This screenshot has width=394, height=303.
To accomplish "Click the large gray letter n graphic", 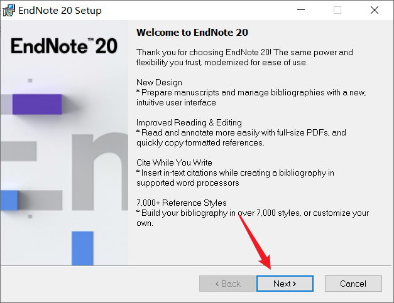I will click(100, 171).
